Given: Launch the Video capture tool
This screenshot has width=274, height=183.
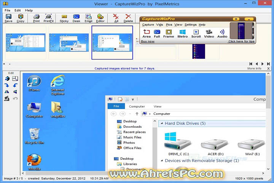Looking at the screenshot, I should click(x=209, y=34).
